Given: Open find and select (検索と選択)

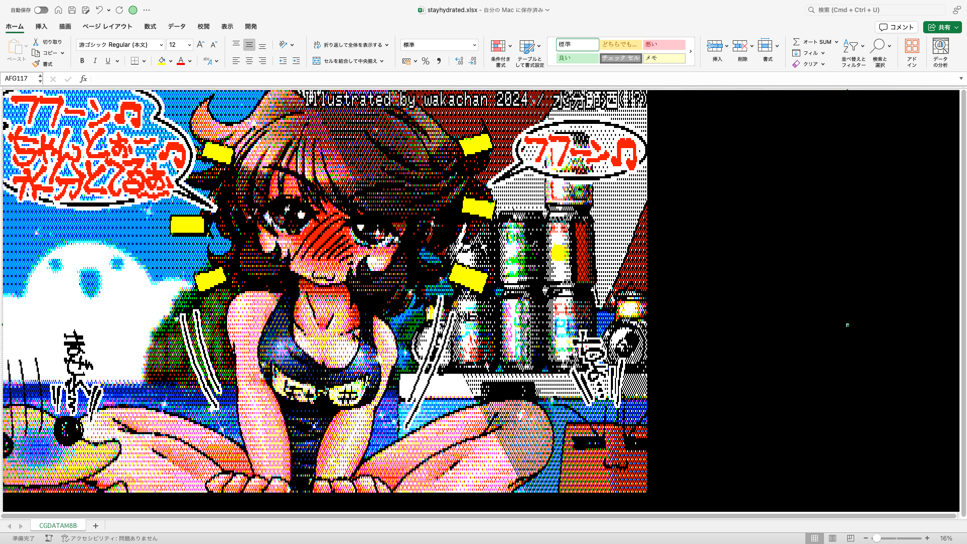Looking at the screenshot, I should (880, 53).
